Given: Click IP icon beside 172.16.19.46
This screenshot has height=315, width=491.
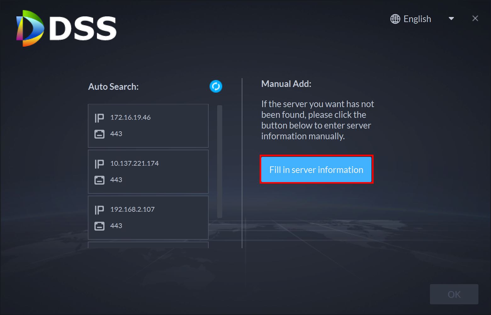Looking at the screenshot, I should (99, 118).
